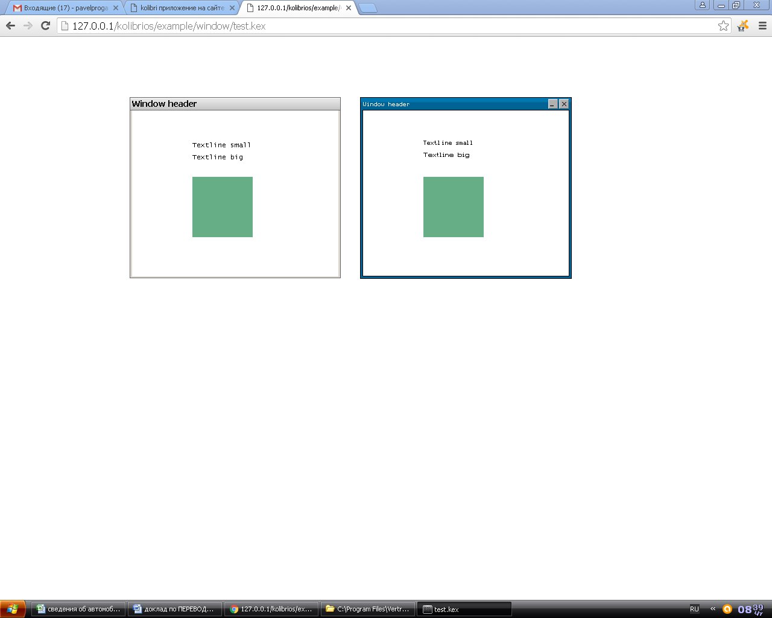Close the Gmail inbox tab
The height and width of the screenshot is (618, 772).
(116, 8)
